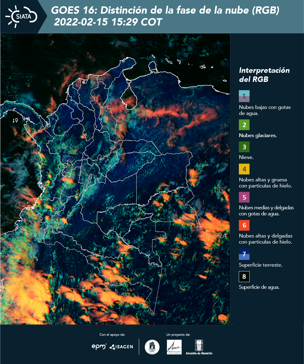The width and height of the screenshot is (304, 364).
Task: Click the epm logo
Action: (99, 346)
